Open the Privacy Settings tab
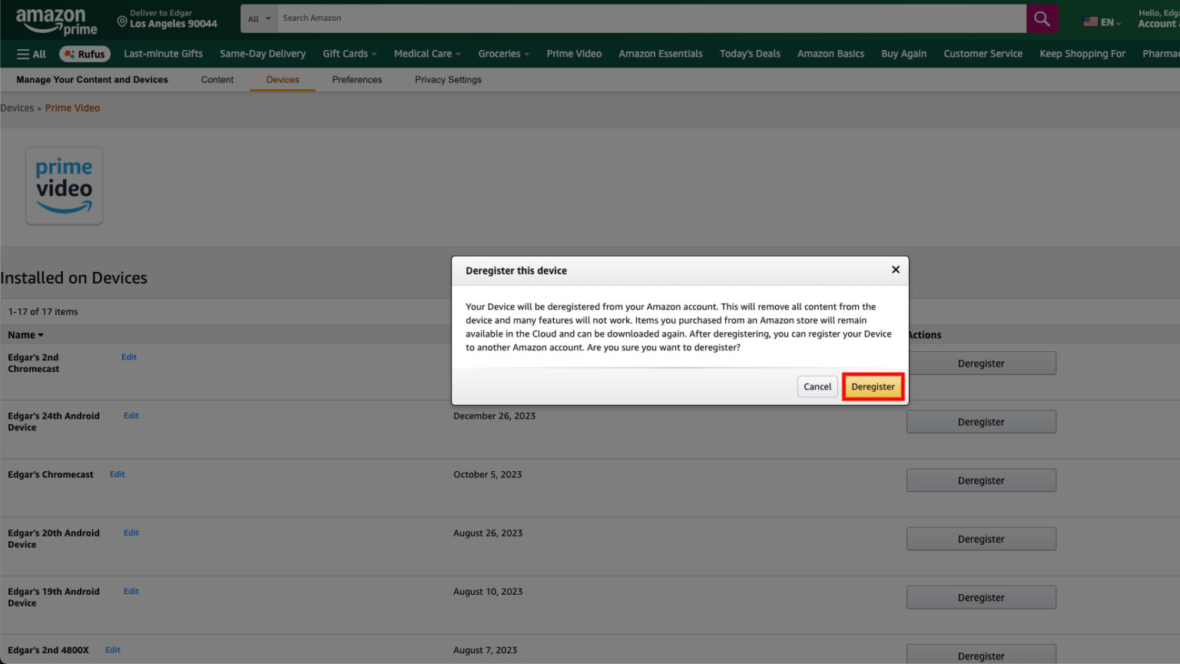The height and width of the screenshot is (664, 1180). tap(448, 79)
